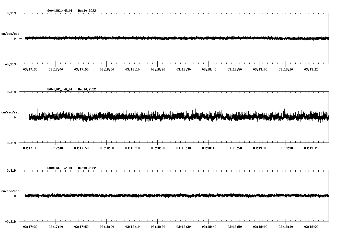Click the 03:18:30 time label under the middle plot

coord(183,147)
